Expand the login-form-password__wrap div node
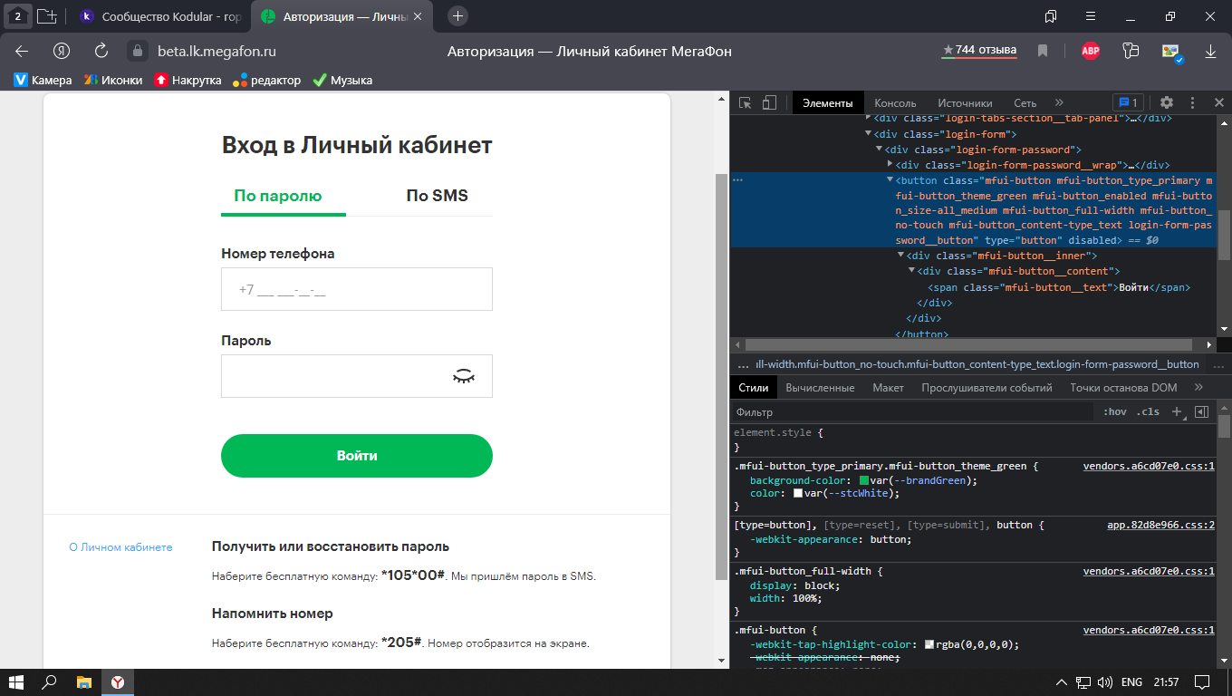The width and height of the screenshot is (1232, 696). [x=890, y=165]
